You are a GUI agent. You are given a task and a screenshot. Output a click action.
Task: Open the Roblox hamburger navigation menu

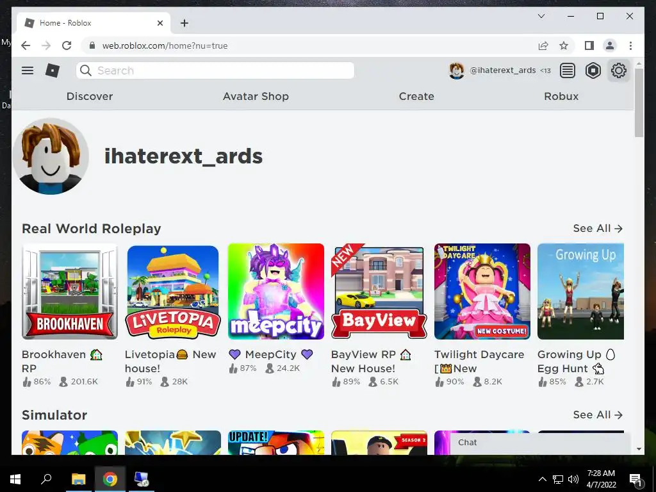point(28,70)
